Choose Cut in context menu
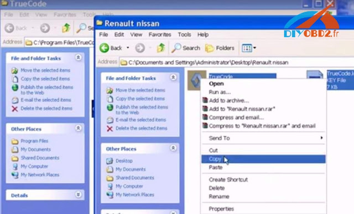Screen dimensions: 354x214 coord(263,151)
